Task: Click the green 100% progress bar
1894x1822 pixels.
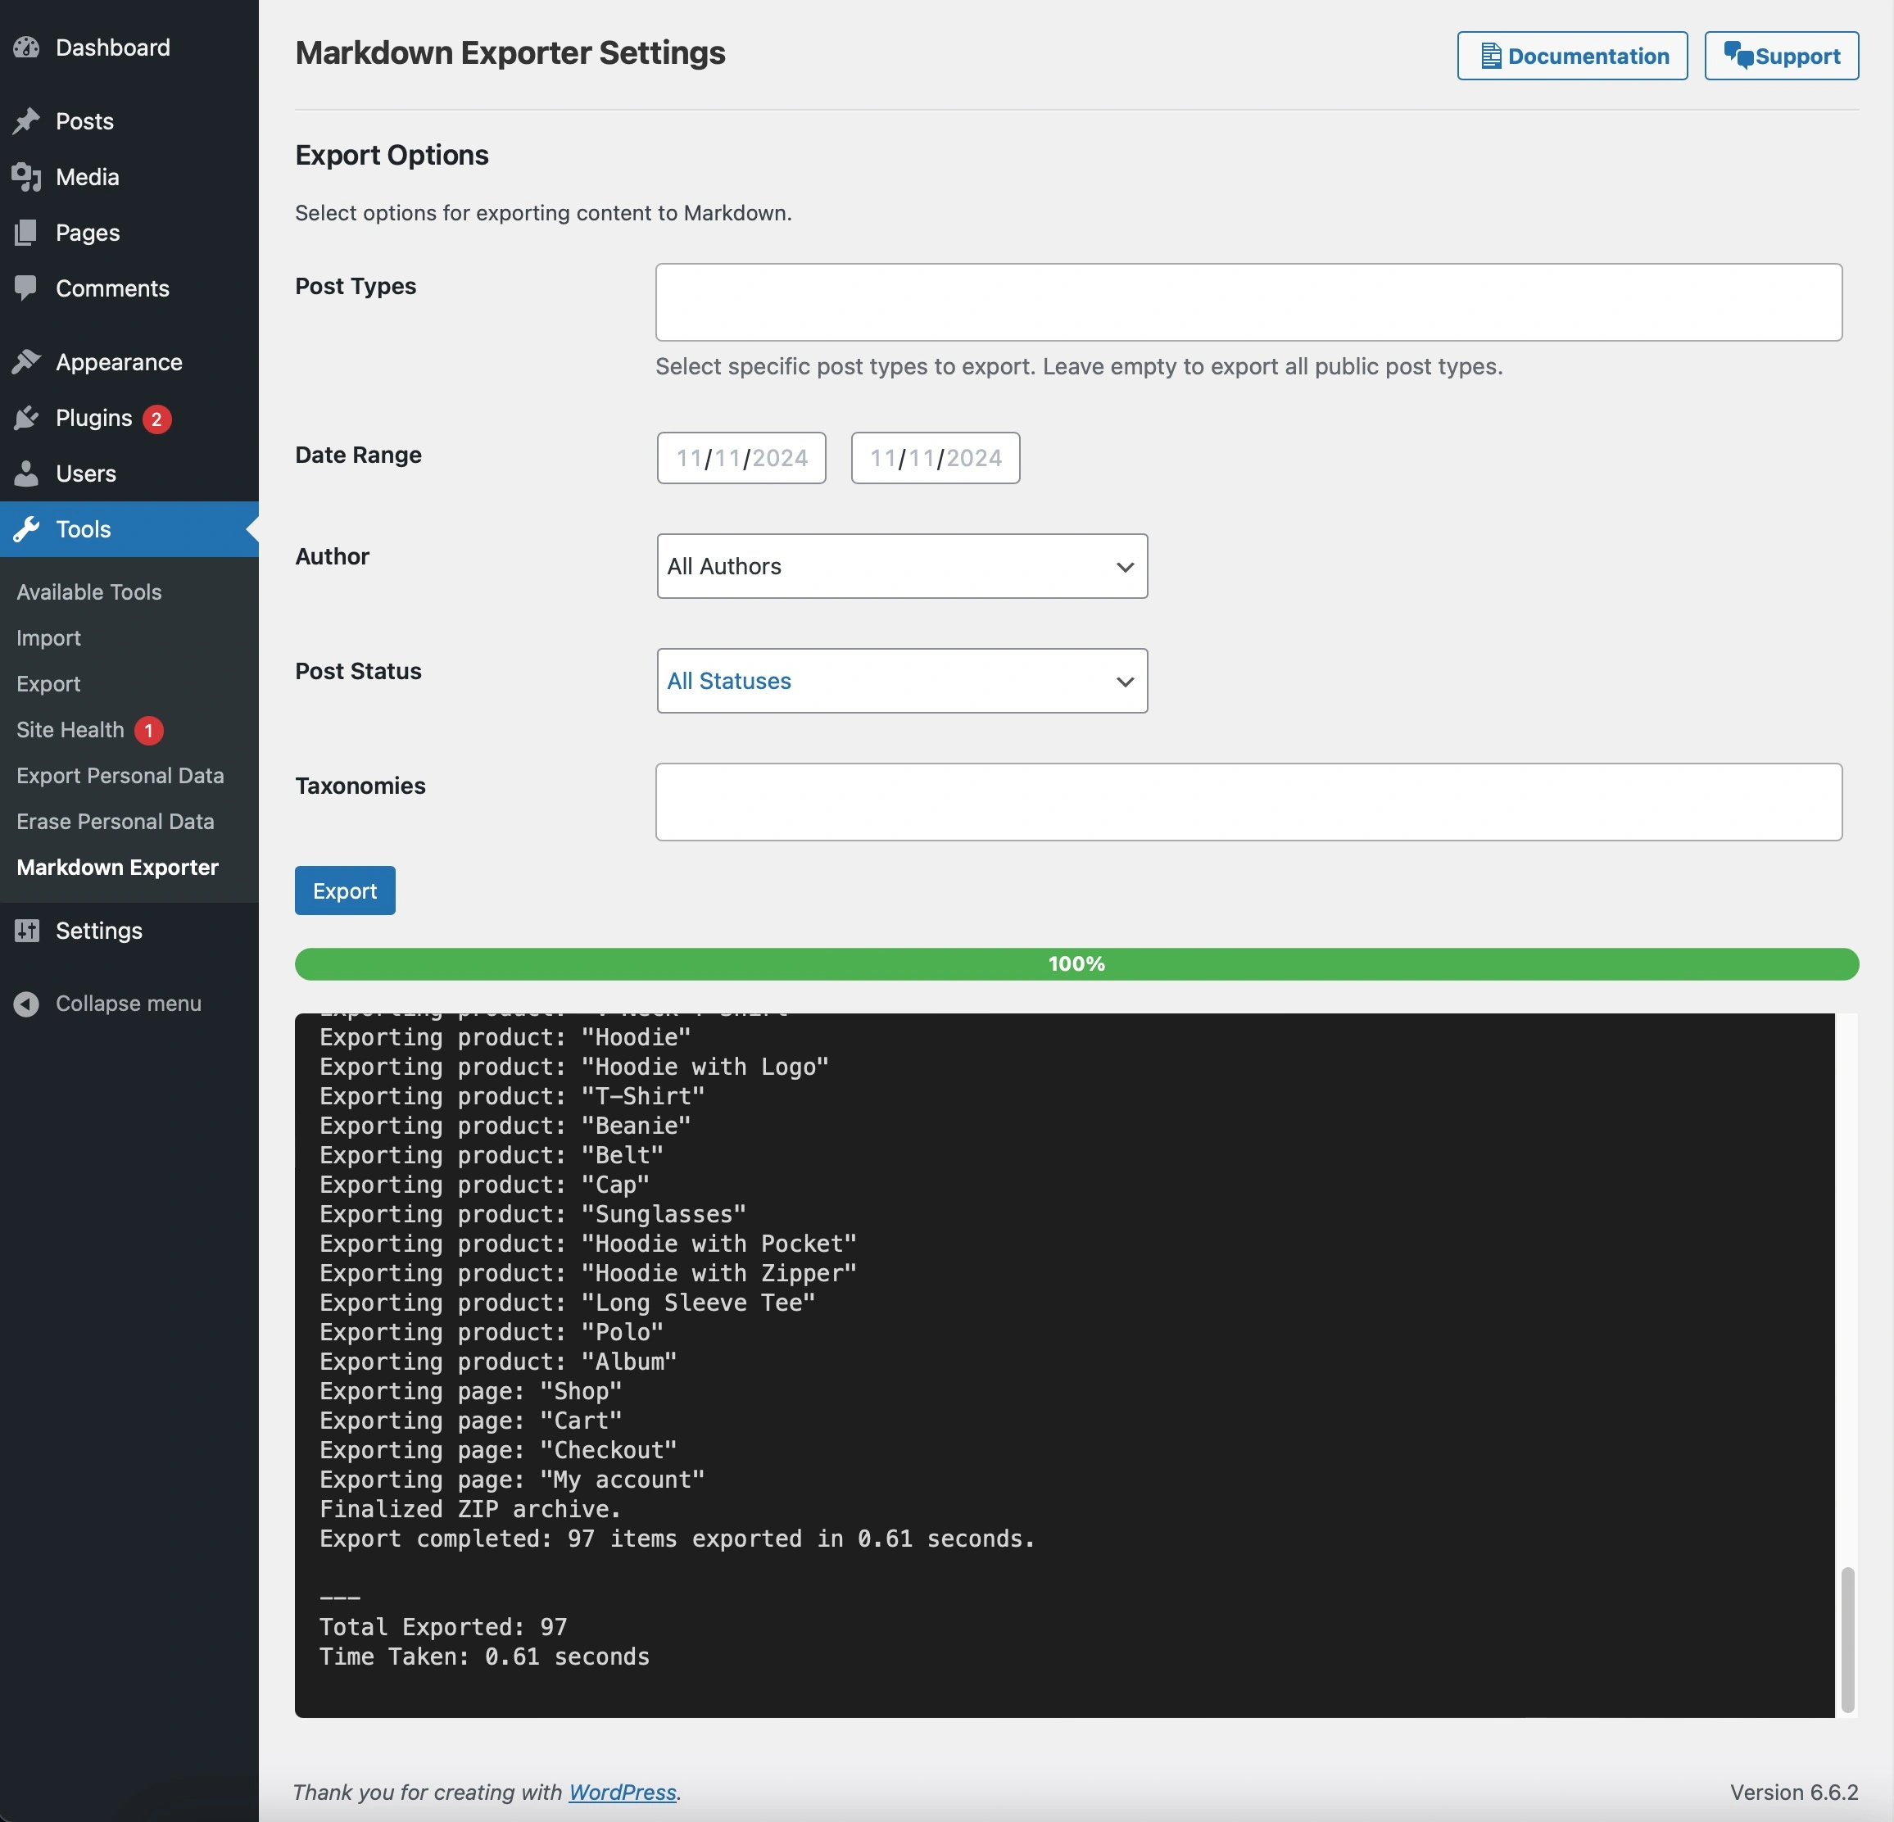Action: [1076, 963]
